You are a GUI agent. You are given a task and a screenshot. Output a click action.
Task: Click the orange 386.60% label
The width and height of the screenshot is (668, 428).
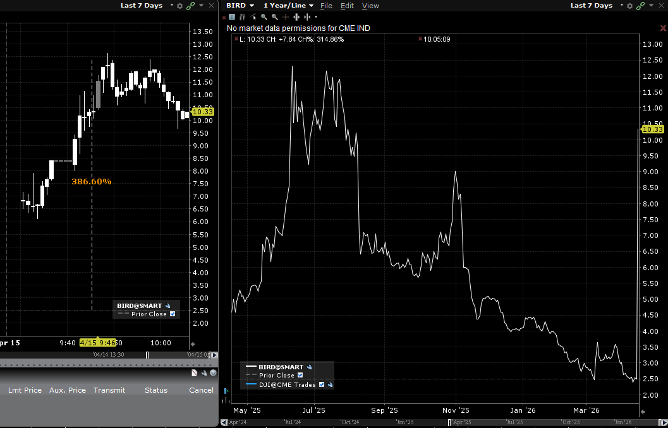coord(91,182)
